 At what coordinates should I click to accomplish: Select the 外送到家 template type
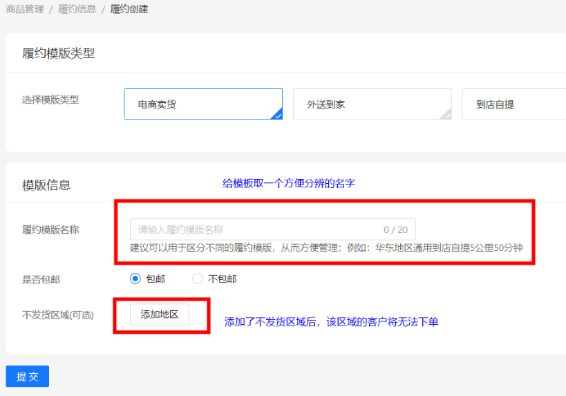372,104
